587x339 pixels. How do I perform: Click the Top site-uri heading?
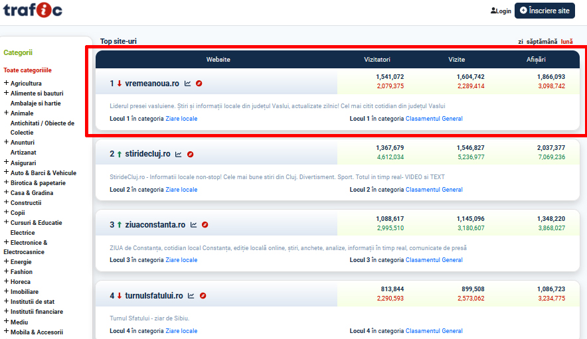pyautogui.click(x=118, y=41)
